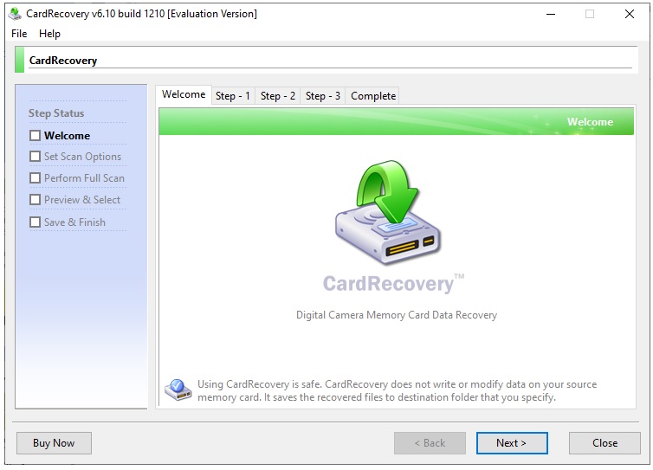653x470 pixels.
Task: Click the blue checkmark safety icon
Action: tap(178, 390)
